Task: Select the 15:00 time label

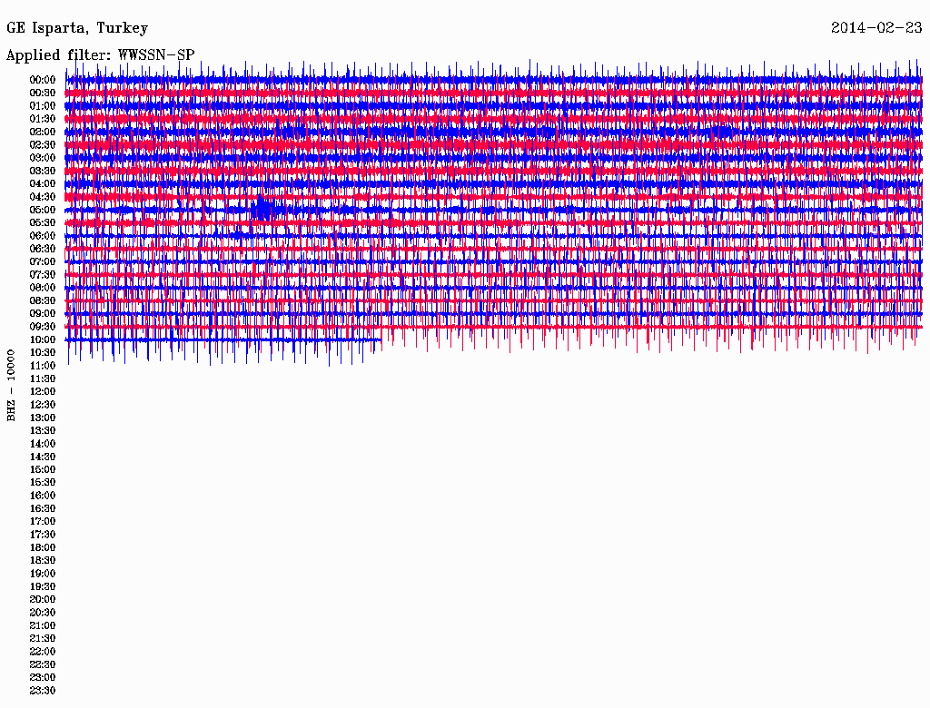Action: [43, 469]
